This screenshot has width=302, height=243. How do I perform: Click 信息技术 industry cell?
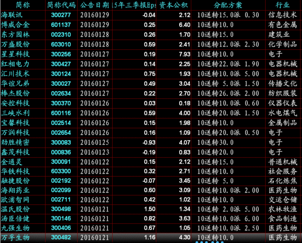pos(282,15)
